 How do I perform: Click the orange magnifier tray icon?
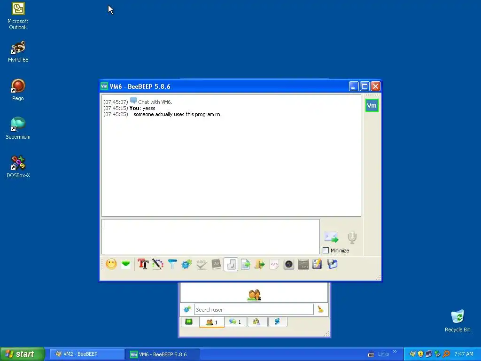[x=446, y=354]
